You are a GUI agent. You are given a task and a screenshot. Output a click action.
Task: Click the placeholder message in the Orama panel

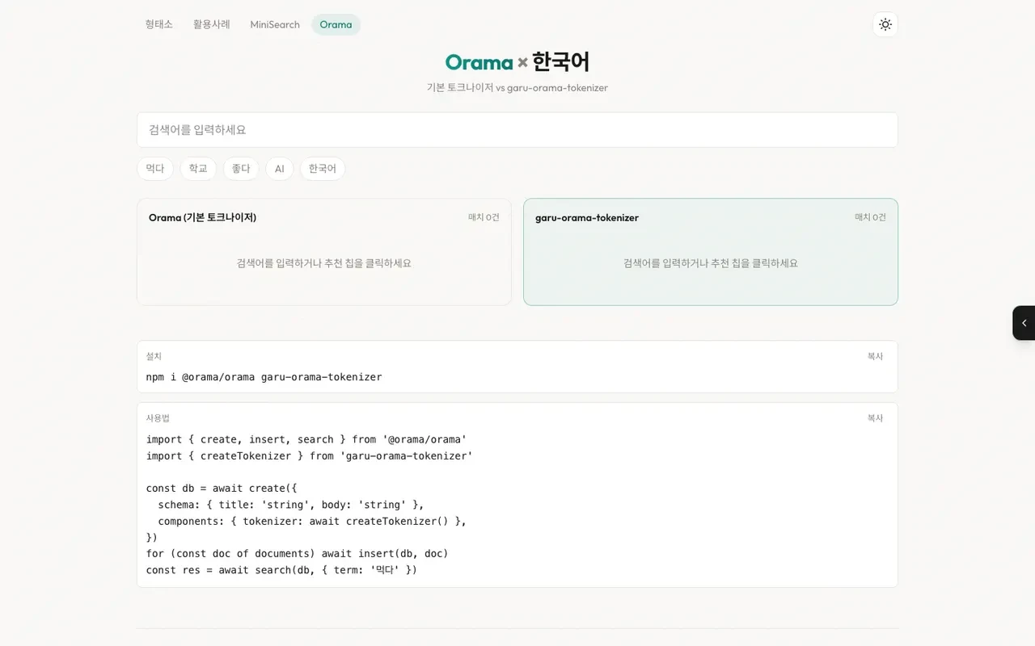coord(324,263)
